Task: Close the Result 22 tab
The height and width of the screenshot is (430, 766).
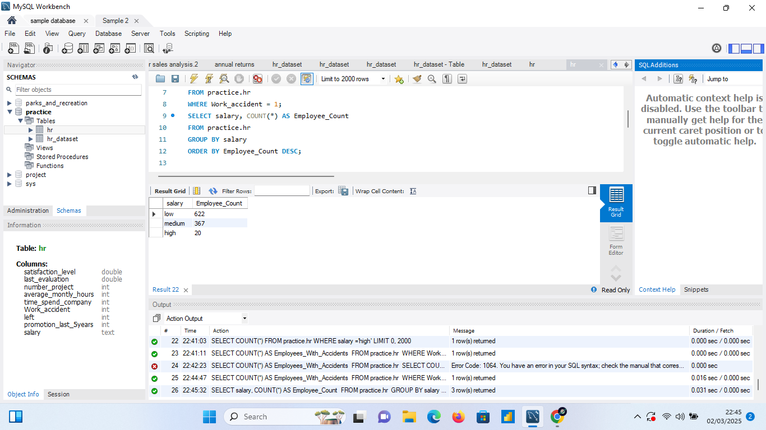Action: (x=186, y=290)
